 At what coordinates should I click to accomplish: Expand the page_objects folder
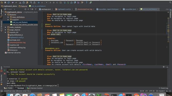click(5, 30)
